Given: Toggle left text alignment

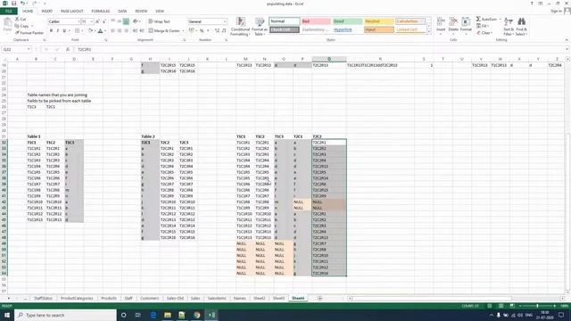Looking at the screenshot, I should point(113,31).
